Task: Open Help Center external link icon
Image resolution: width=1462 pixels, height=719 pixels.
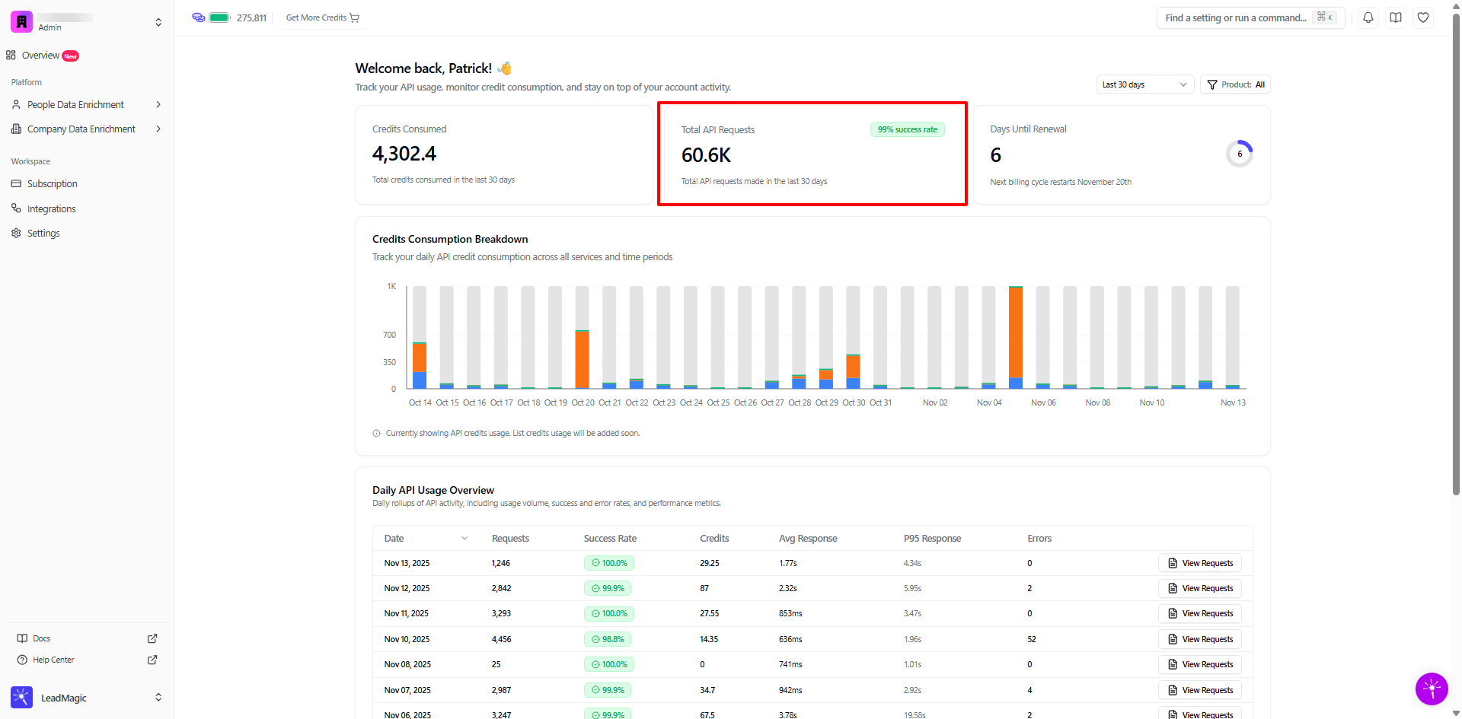Action: 152,660
